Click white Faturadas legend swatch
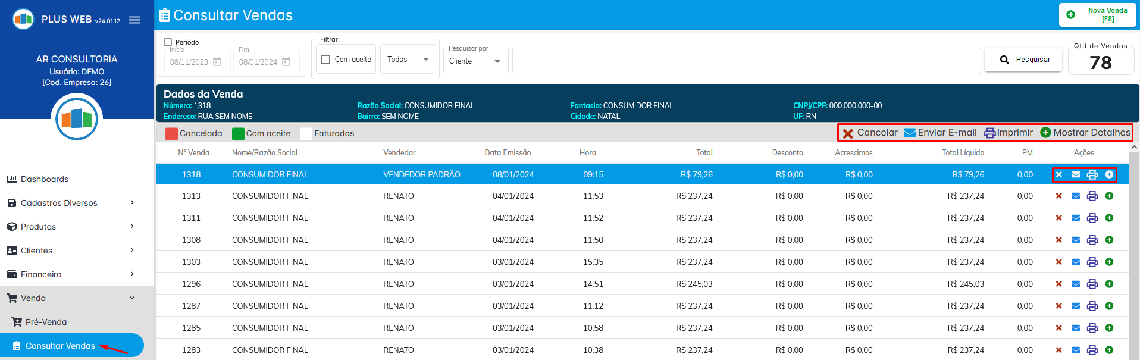The width and height of the screenshot is (1140, 360). (306, 133)
